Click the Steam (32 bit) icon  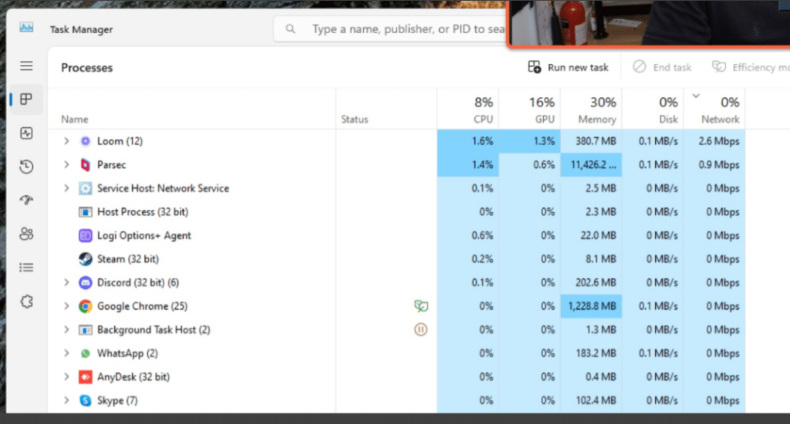point(85,259)
